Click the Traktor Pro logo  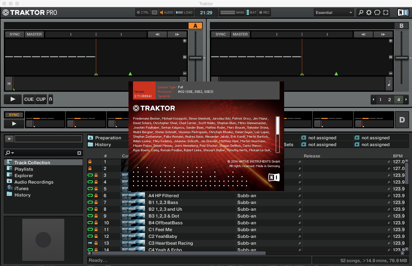click(x=30, y=13)
